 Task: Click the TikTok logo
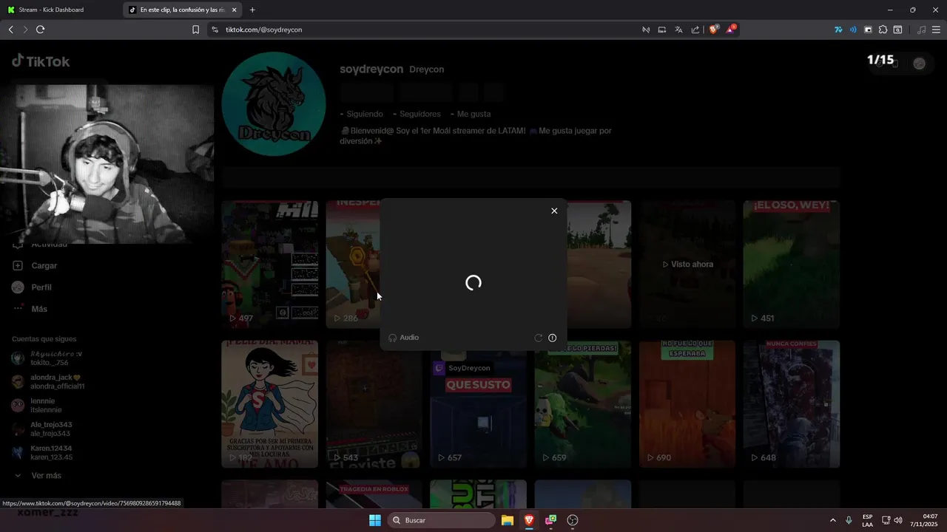click(x=41, y=61)
